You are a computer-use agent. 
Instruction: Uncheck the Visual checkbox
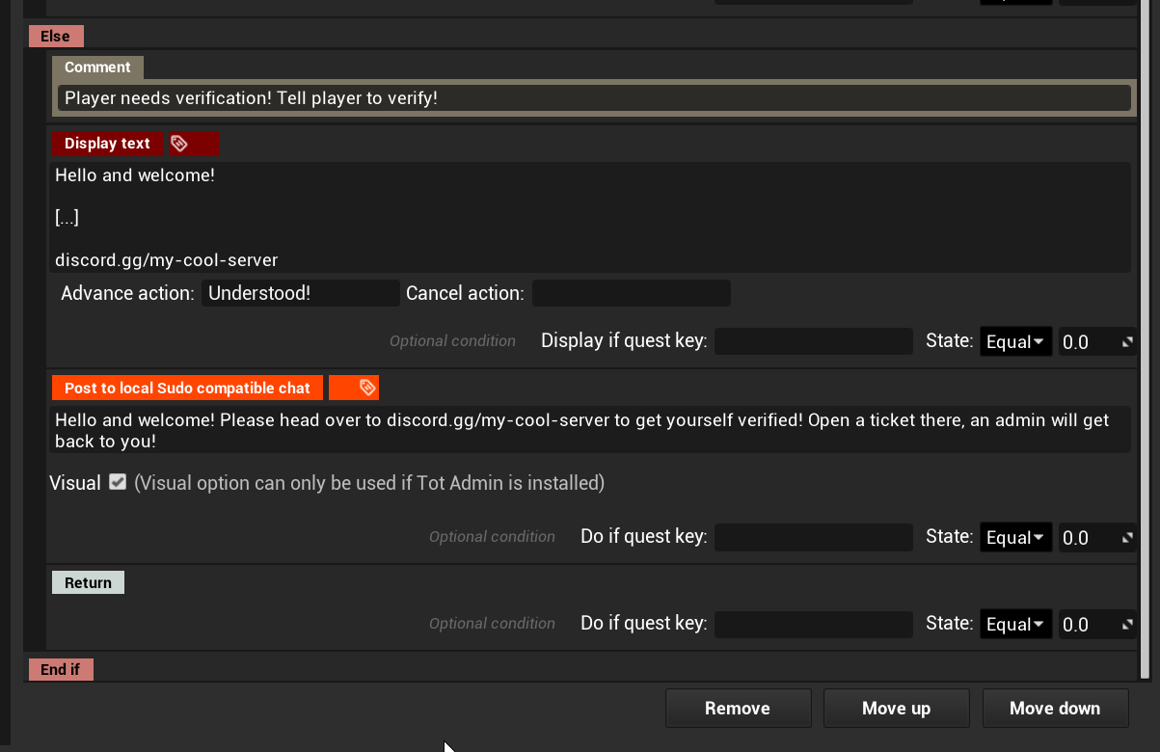click(118, 482)
